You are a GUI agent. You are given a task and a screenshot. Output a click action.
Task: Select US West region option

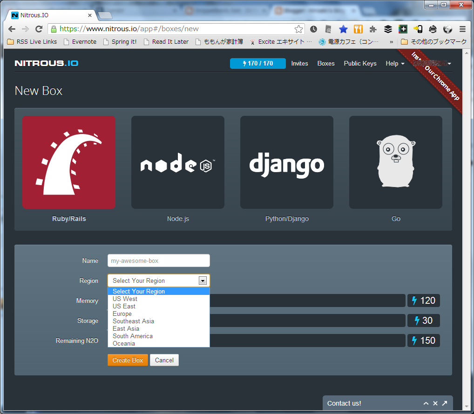[159, 299]
